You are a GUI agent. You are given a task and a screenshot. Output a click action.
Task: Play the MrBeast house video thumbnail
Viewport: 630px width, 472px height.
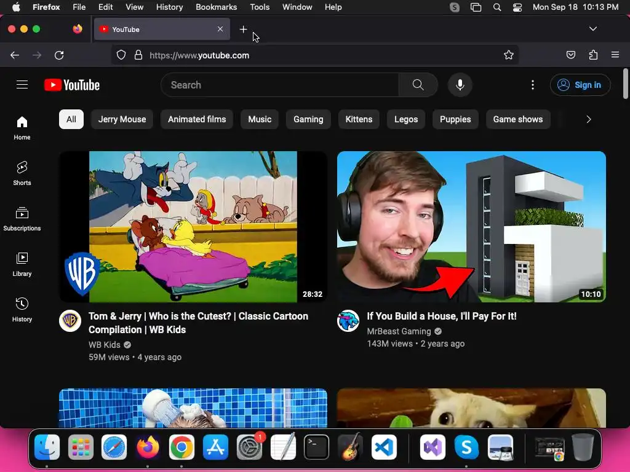click(x=471, y=226)
